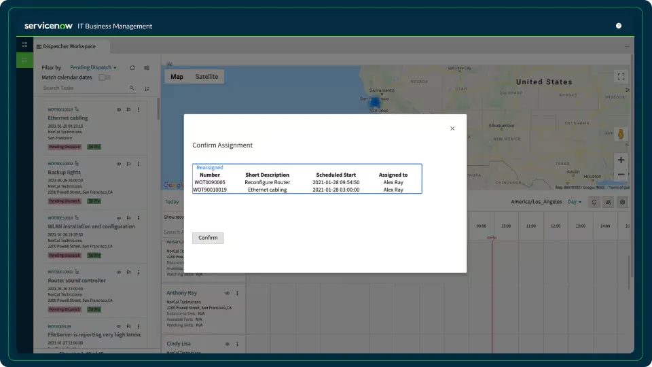The width and height of the screenshot is (652, 367).
Task: Open the help icon in header
Action: (x=619, y=26)
